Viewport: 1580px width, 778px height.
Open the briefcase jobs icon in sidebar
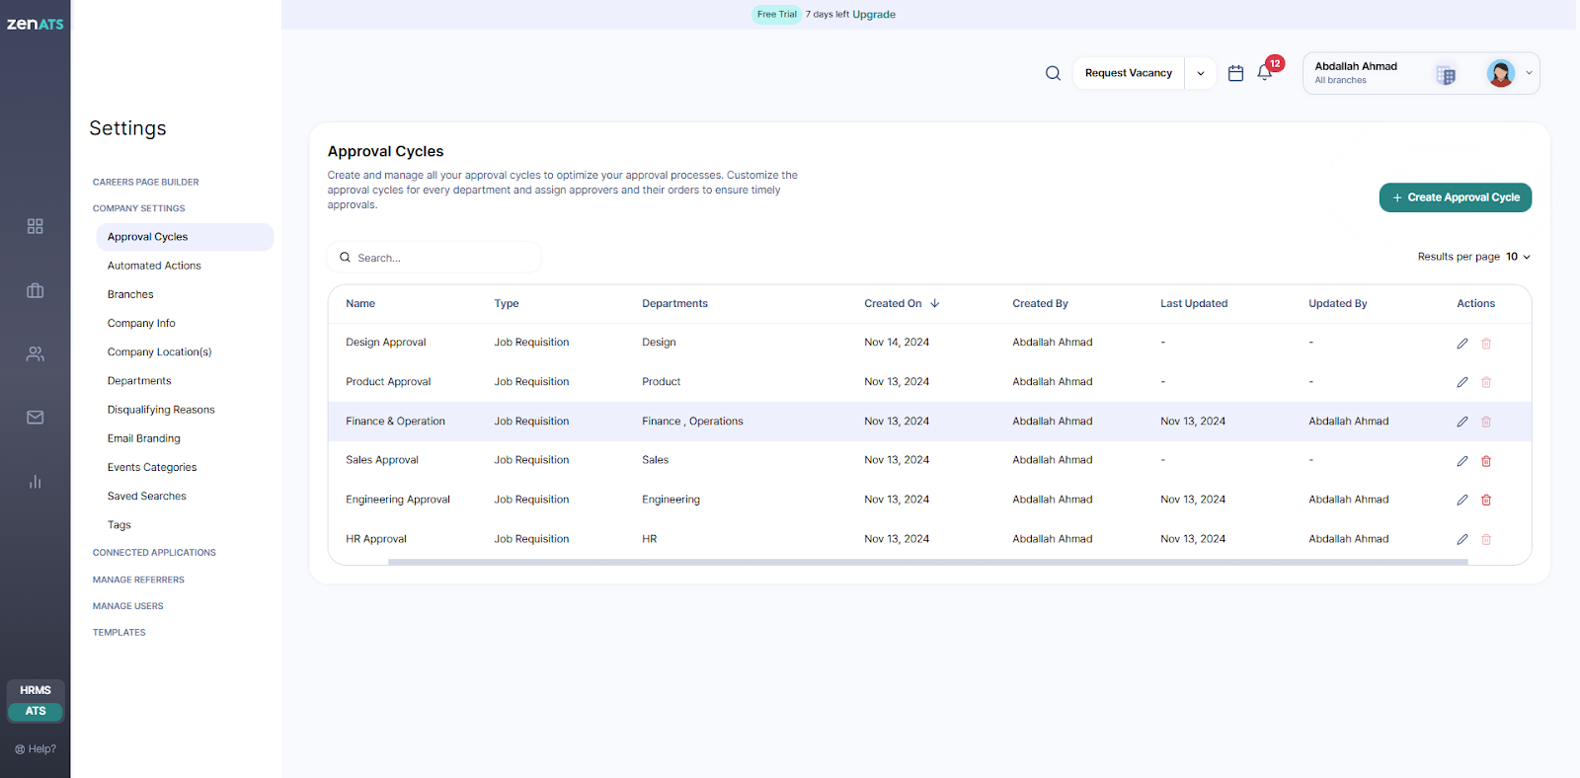click(36, 290)
